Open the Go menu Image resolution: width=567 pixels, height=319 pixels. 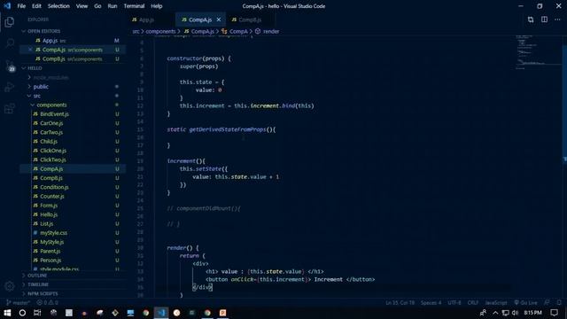(97, 6)
